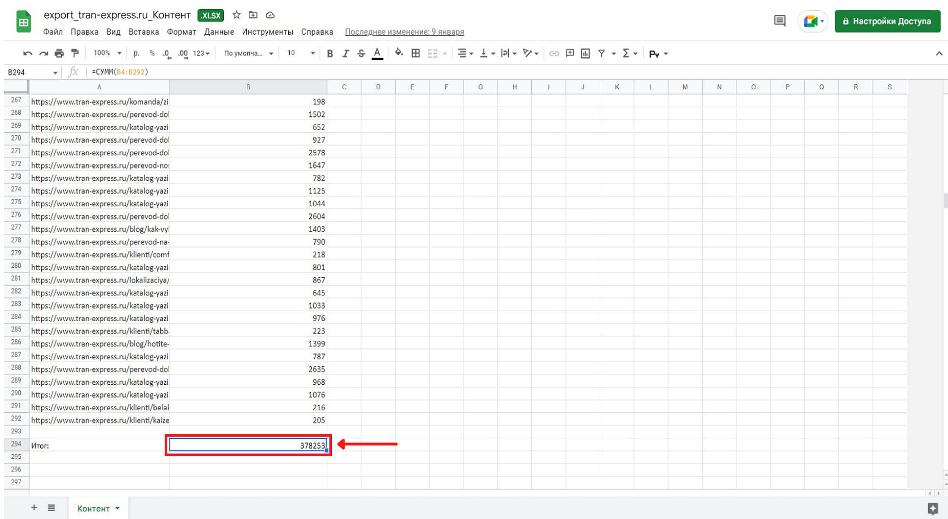
Task: Toggle italic formatting
Action: [346, 54]
